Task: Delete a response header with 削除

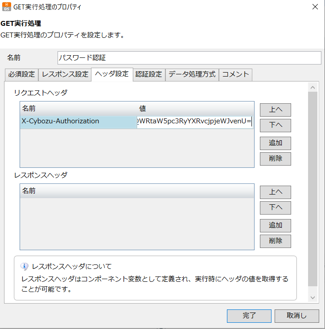Action: point(276,241)
